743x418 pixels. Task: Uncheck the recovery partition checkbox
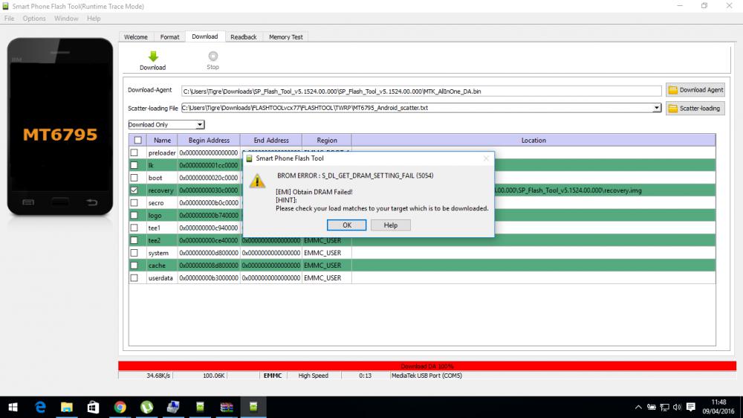(x=134, y=190)
